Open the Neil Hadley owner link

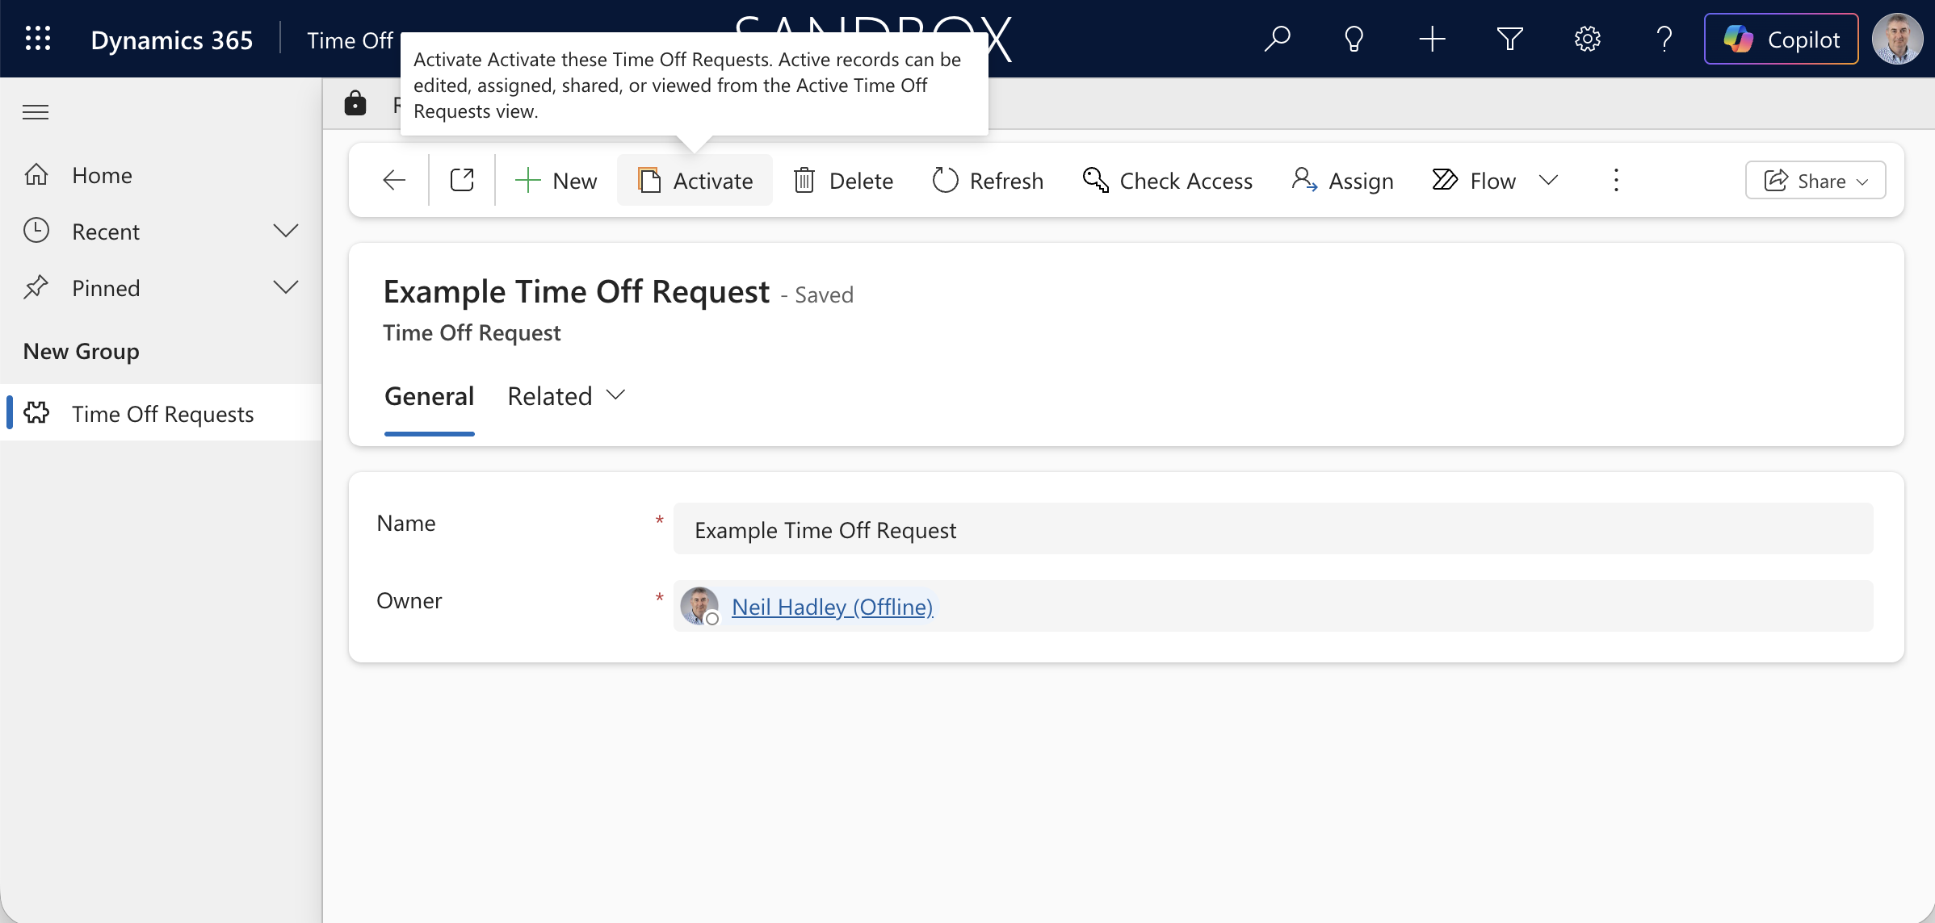tap(832, 607)
